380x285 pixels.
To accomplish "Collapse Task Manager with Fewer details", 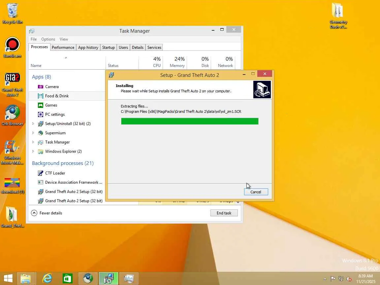I will (47, 213).
